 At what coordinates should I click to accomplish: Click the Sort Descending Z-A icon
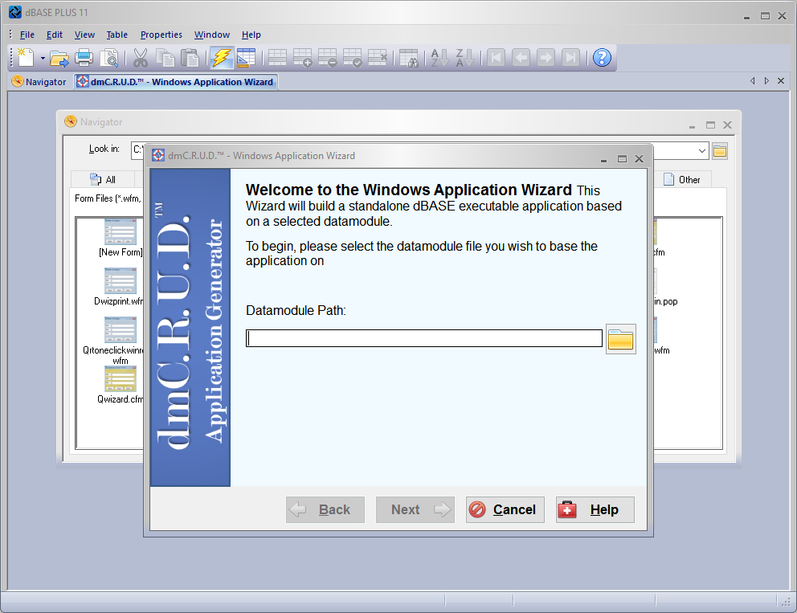(x=464, y=58)
